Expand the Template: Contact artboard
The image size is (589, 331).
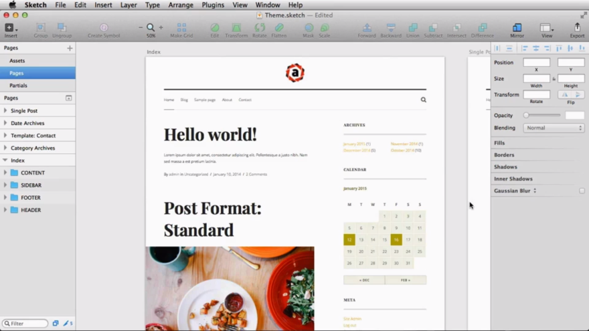(5, 136)
